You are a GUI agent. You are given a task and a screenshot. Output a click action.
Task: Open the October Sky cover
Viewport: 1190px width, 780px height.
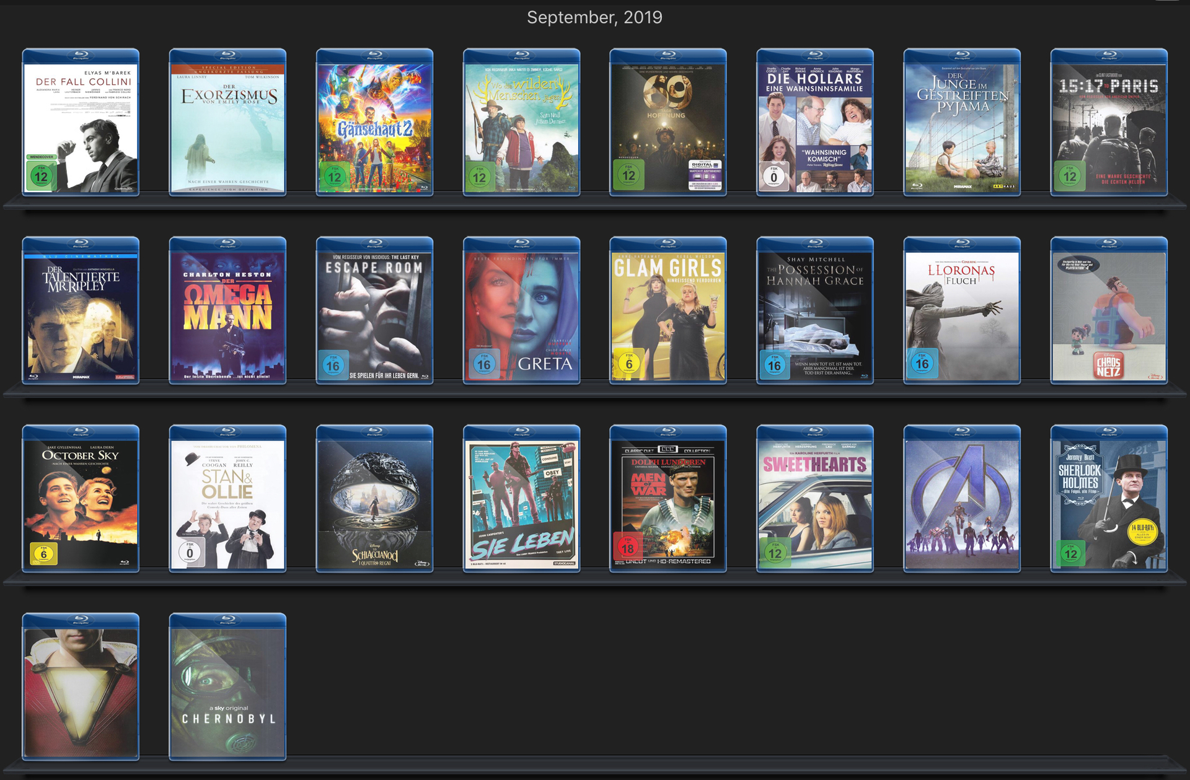coord(81,499)
